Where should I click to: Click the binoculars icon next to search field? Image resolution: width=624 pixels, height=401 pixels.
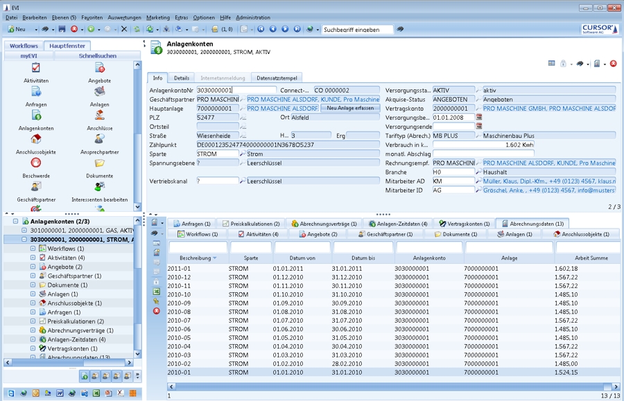pyautogui.click(x=401, y=29)
